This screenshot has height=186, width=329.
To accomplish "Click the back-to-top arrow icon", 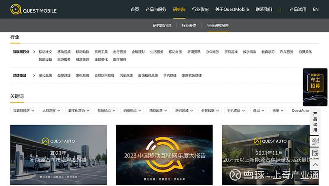I will pyautogui.click(x=315, y=165).
